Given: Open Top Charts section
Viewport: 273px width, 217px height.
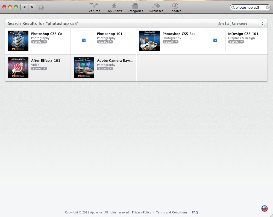Looking at the screenshot, I should coord(114,8).
